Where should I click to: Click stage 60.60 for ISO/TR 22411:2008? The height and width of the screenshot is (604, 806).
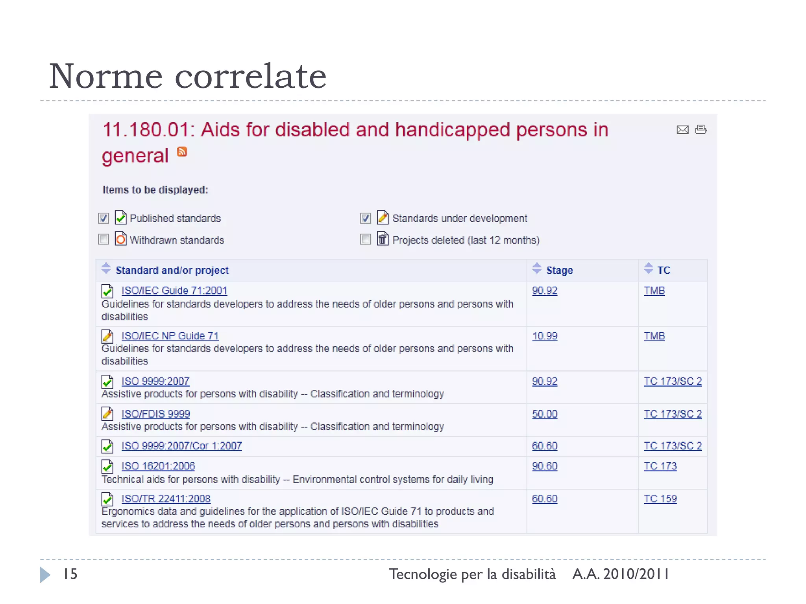point(545,499)
